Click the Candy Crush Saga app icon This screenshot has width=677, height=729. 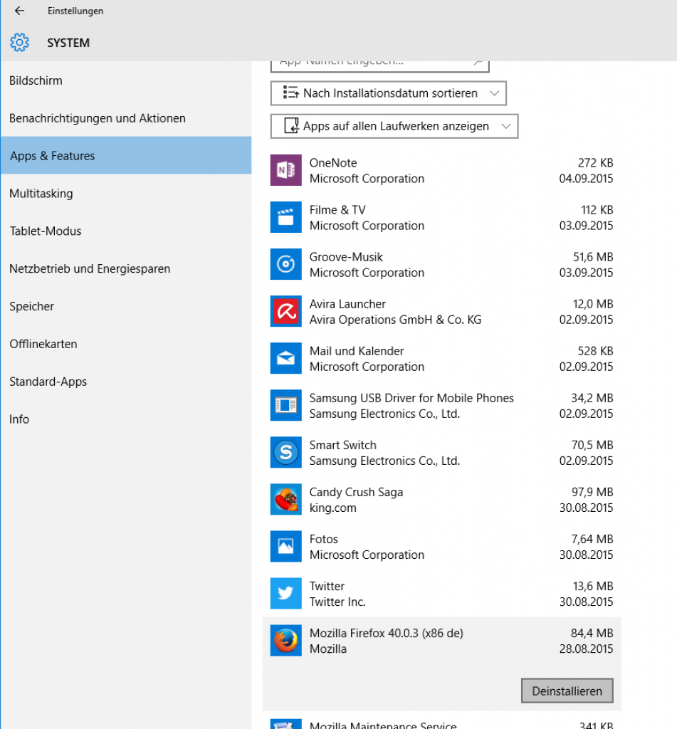pos(286,499)
